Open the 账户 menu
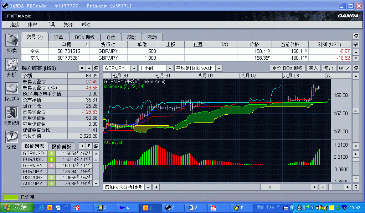 [x=32, y=24]
